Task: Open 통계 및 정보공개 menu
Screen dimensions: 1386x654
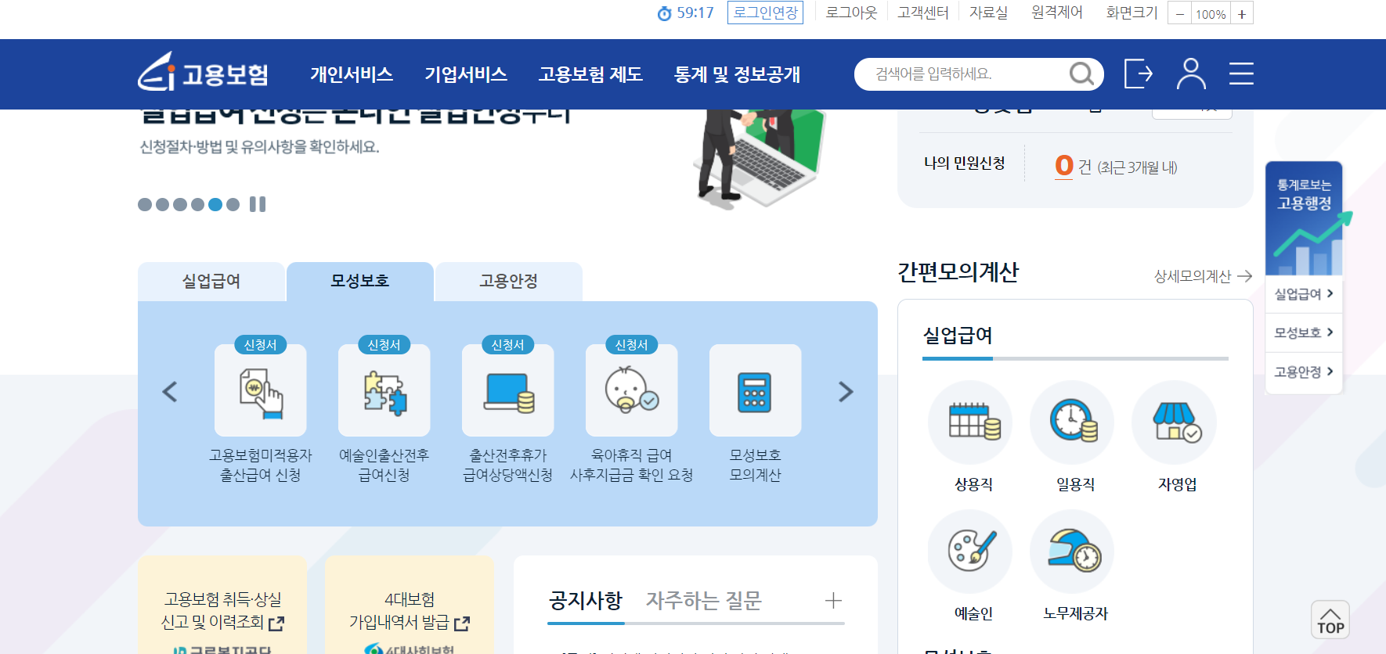Action: pyautogui.click(x=738, y=74)
